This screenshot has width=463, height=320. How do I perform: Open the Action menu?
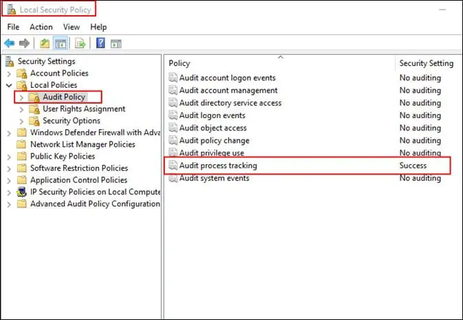41,27
